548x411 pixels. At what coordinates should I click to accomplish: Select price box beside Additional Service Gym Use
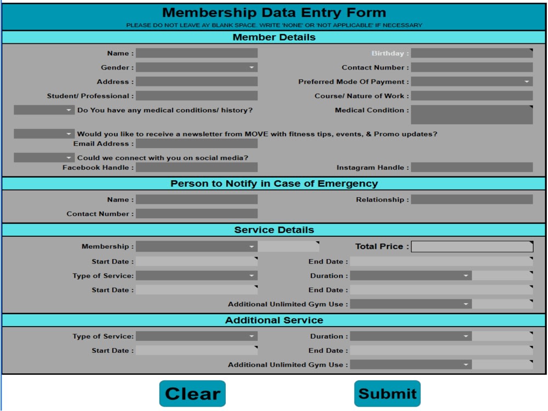[503, 364]
